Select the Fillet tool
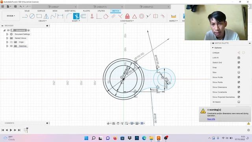The height and width of the screenshot is (142, 252). pos(69,16)
